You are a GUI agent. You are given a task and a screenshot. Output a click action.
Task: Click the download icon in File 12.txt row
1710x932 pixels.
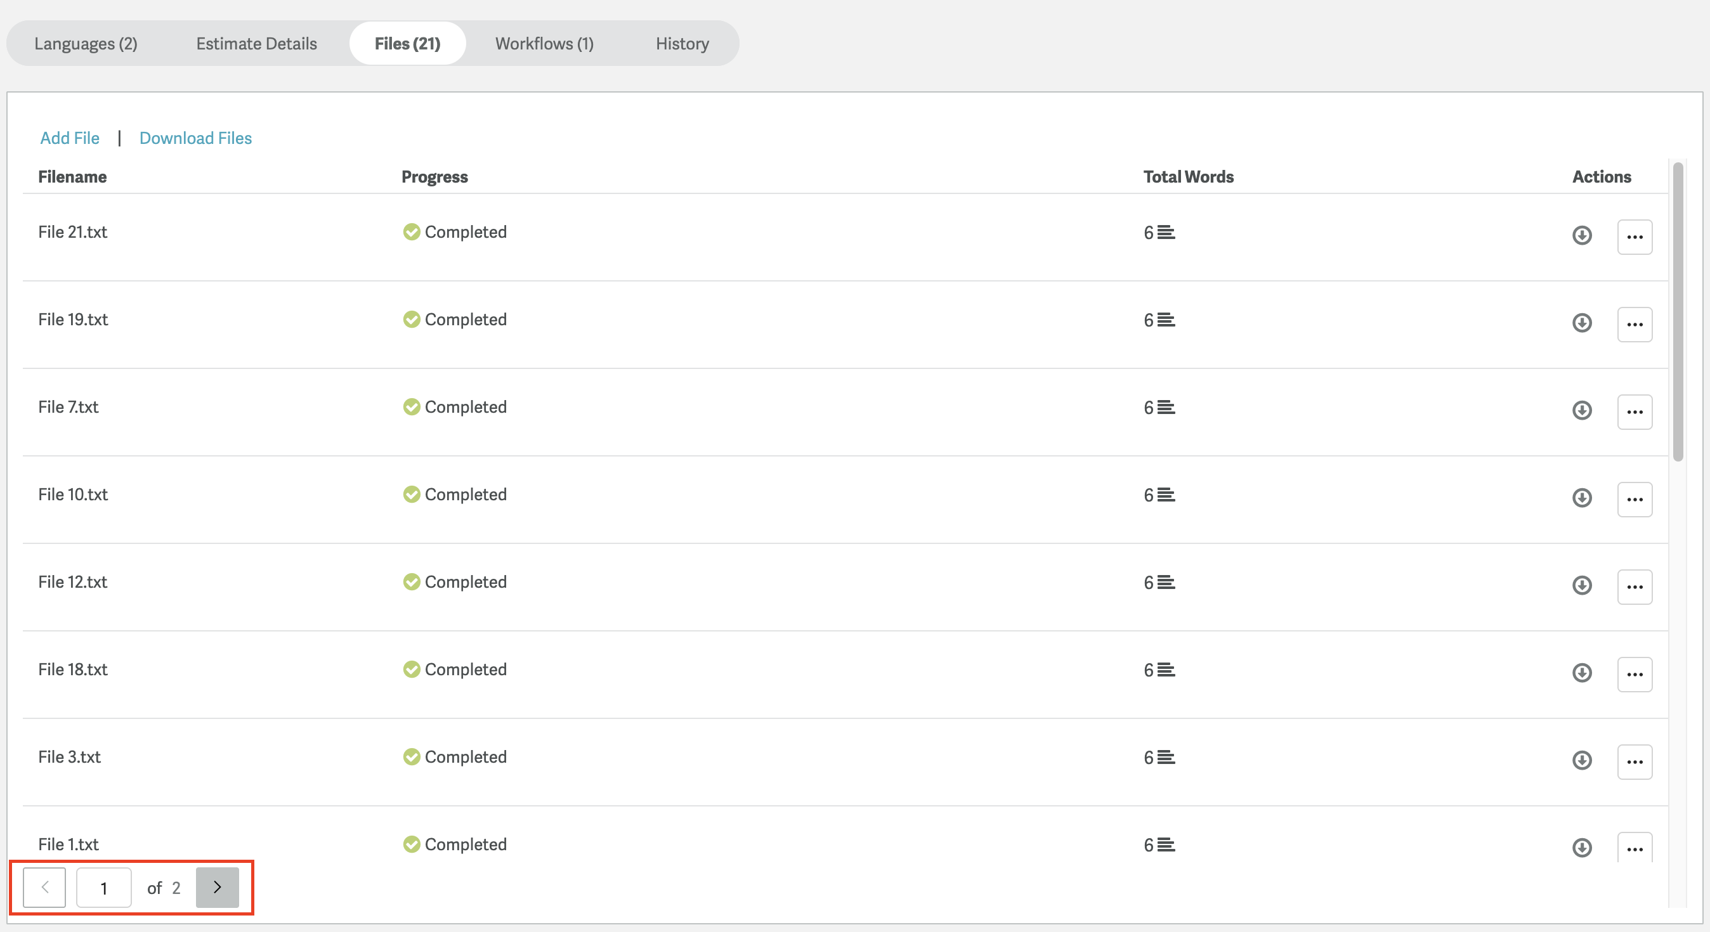pos(1582,586)
